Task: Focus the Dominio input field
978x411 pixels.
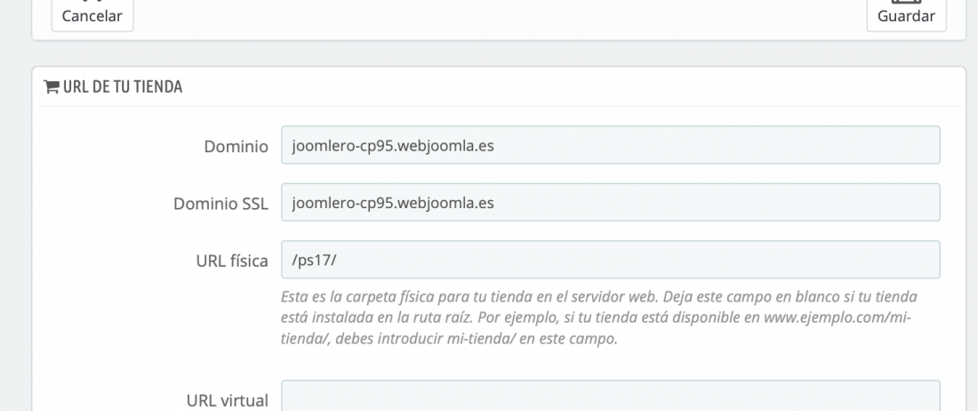Action: click(611, 145)
